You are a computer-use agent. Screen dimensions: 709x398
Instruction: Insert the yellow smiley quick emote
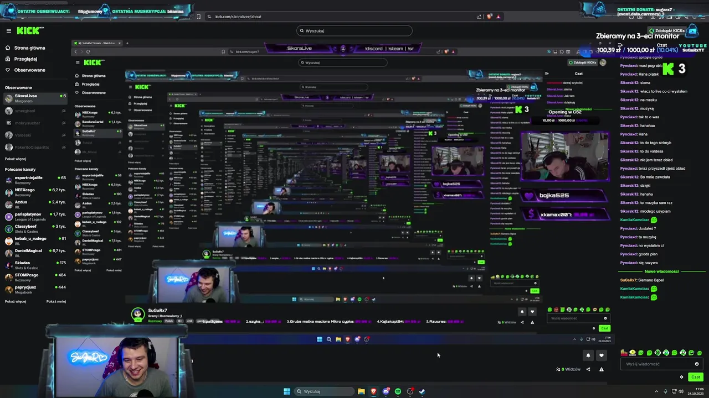click(x=633, y=353)
